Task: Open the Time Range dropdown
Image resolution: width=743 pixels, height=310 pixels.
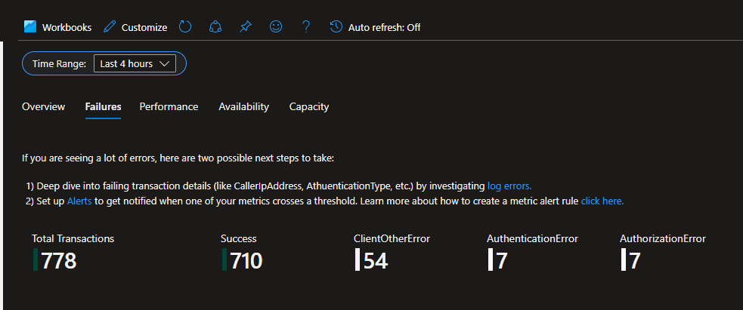Action: pyautogui.click(x=135, y=64)
